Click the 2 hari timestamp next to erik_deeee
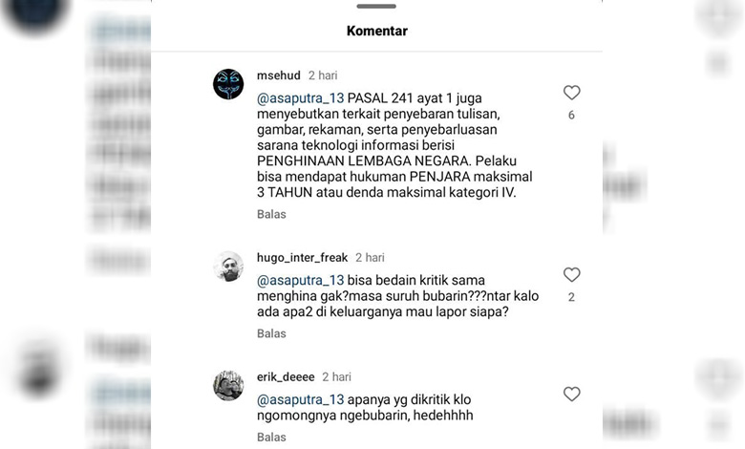 point(336,376)
